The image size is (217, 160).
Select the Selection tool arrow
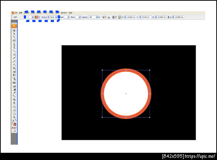[14, 30]
